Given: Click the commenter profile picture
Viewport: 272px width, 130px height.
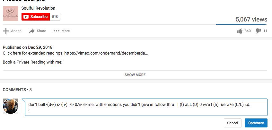Looking at the screenshot, I should pyautogui.click(x=11, y=106).
